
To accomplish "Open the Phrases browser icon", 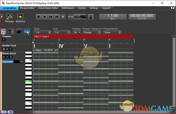I will click(9, 17).
